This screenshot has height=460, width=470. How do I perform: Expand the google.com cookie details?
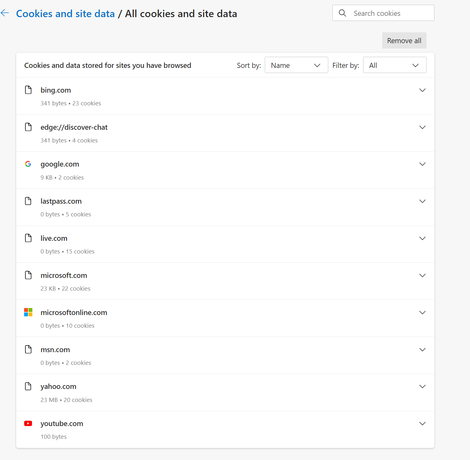[x=422, y=164]
